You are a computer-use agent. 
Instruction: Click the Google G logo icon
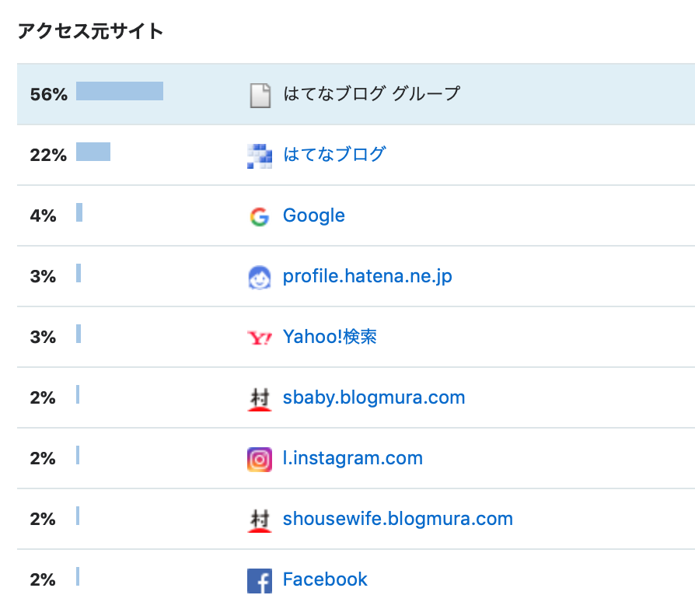click(x=260, y=217)
